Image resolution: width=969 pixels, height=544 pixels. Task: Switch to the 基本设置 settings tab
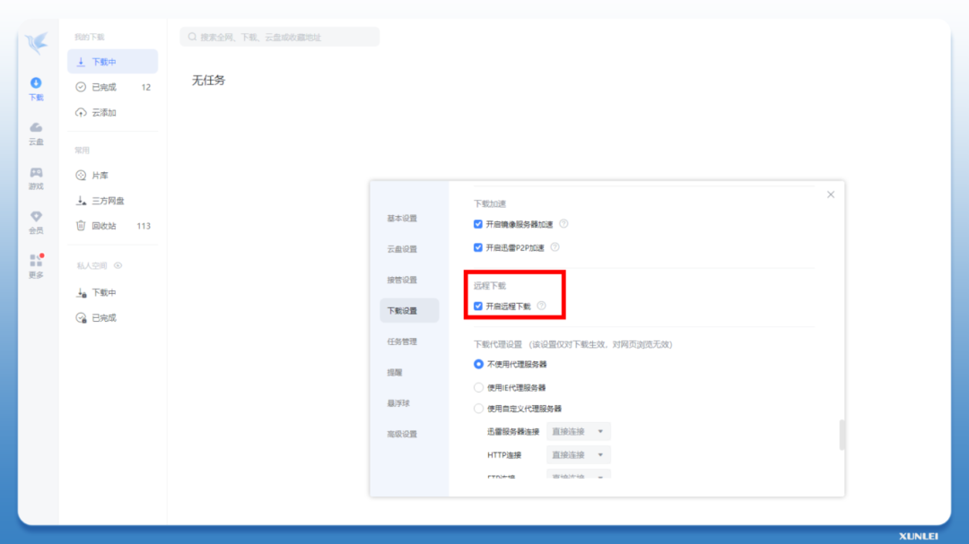tap(402, 219)
